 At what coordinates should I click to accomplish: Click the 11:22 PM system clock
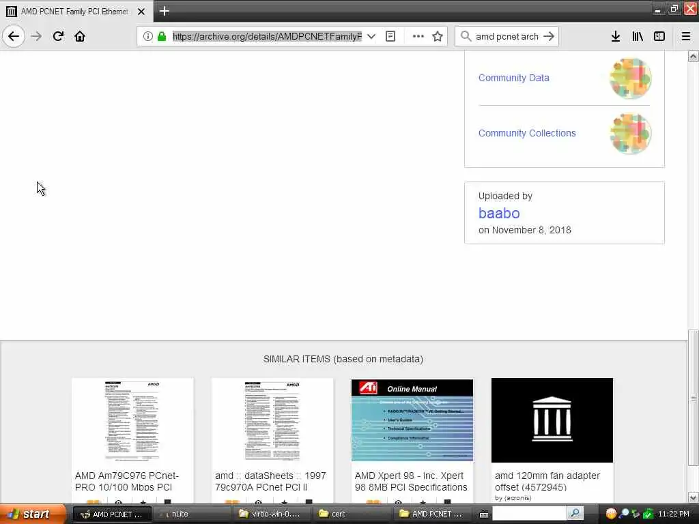674,514
